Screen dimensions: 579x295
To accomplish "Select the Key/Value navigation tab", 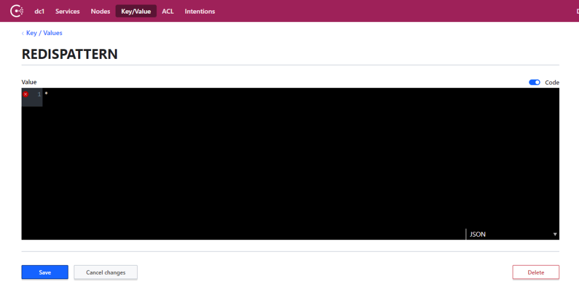I will click(136, 11).
